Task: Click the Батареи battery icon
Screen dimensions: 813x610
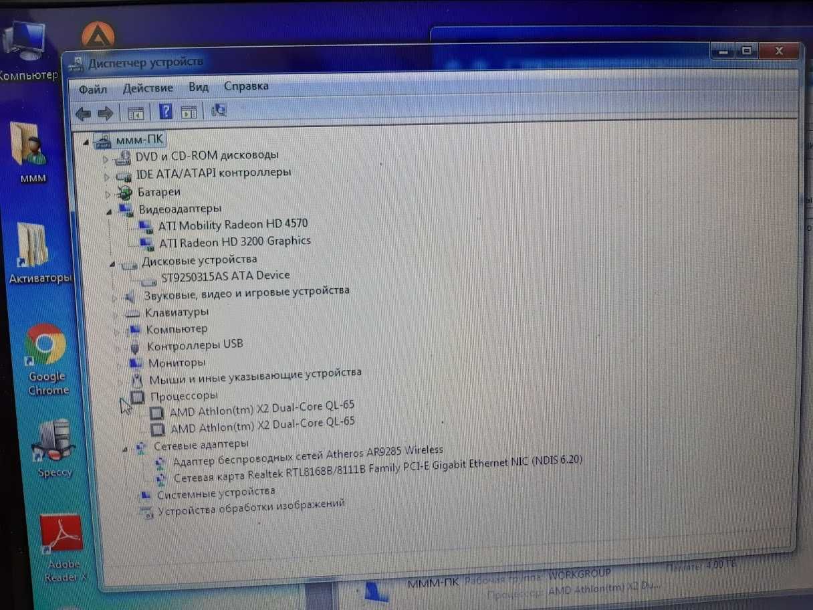Action: [x=124, y=193]
